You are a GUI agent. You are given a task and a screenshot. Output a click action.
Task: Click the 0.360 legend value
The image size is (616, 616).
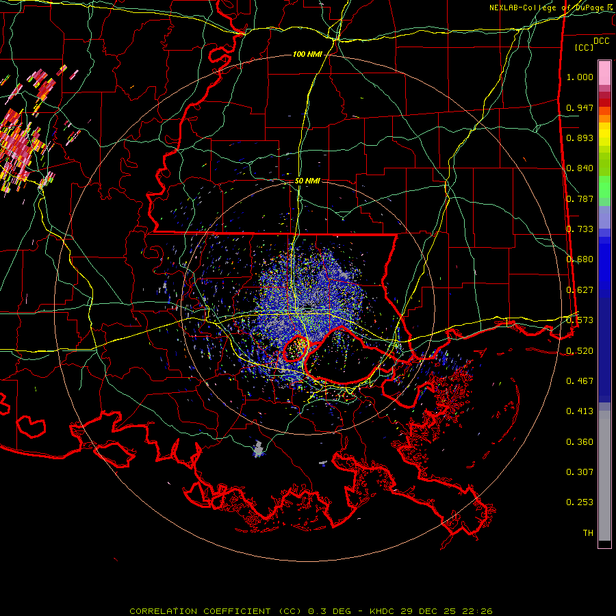pos(580,442)
